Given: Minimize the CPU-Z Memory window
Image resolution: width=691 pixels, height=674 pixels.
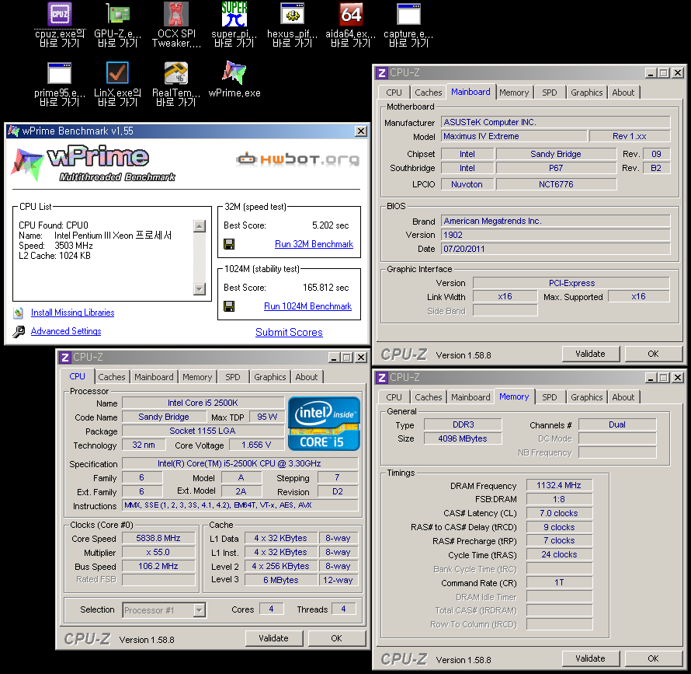Looking at the screenshot, I should pyautogui.click(x=651, y=378).
